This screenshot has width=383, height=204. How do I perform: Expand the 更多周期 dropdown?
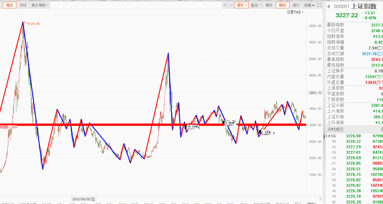click(x=40, y=5)
